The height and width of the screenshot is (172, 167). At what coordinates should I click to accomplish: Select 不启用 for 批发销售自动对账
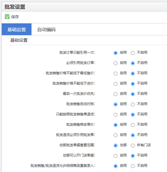pyautogui.click(x=133, y=105)
